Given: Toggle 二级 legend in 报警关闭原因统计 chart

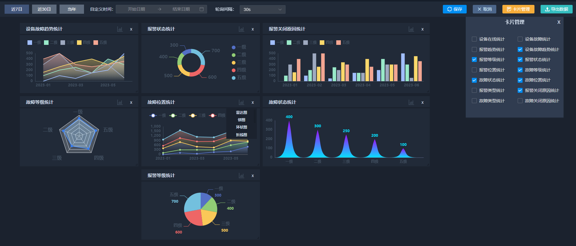Looking at the screenshot, I should pyautogui.click(x=293, y=42).
